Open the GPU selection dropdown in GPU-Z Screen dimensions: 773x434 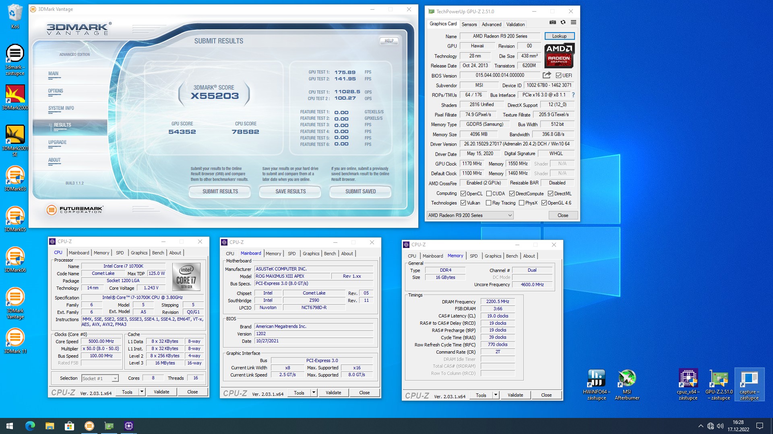pos(470,215)
